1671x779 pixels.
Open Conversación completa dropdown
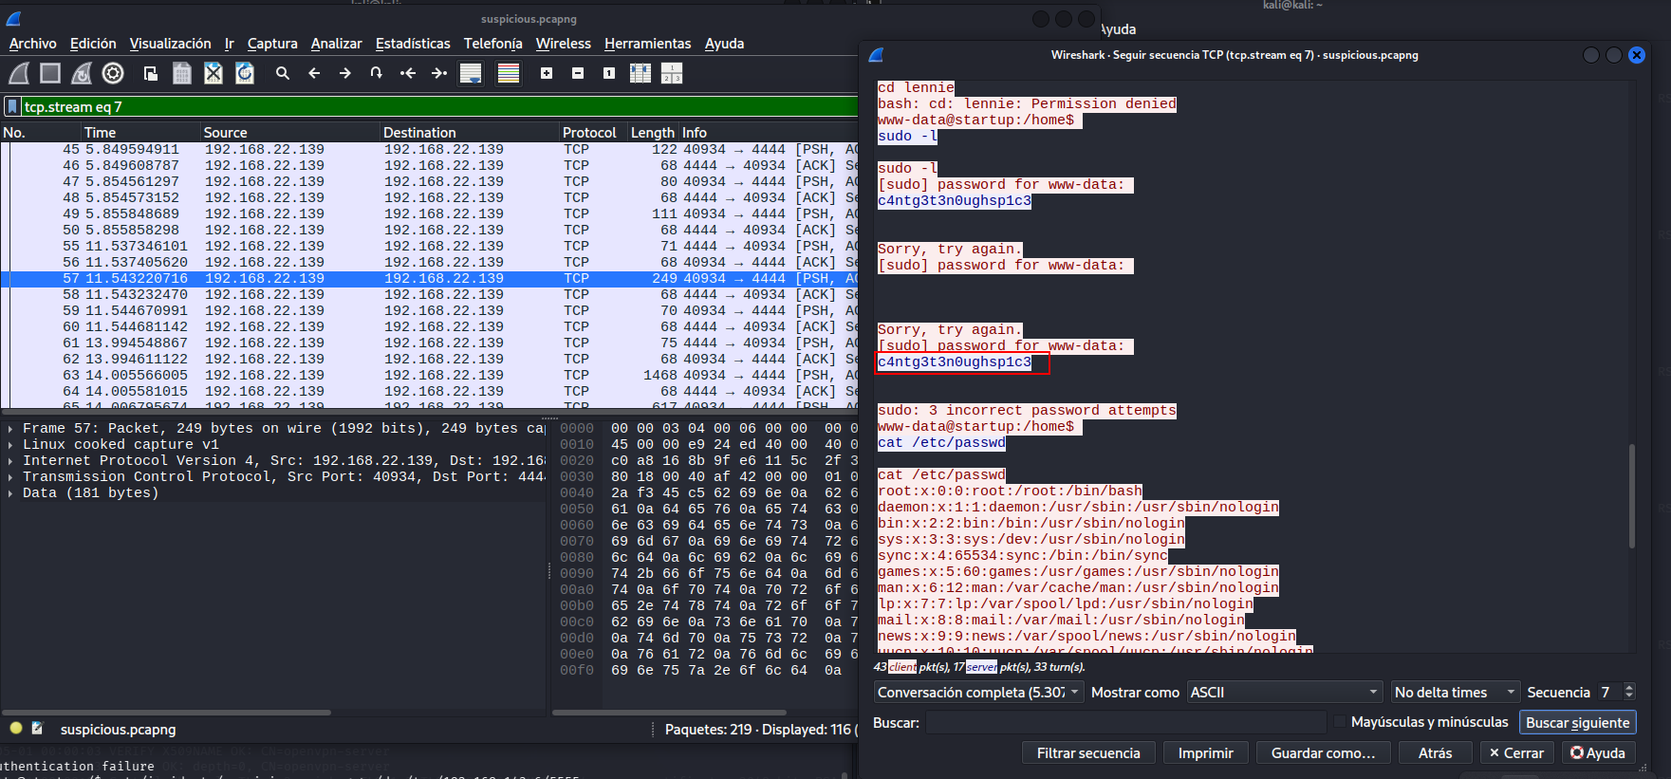[x=978, y=693]
